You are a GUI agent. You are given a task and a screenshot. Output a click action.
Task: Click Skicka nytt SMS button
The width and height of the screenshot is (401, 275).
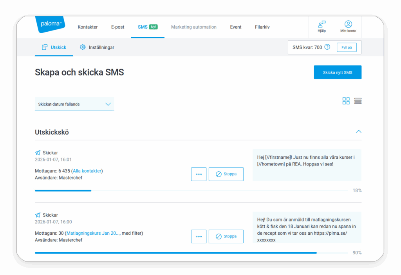[x=337, y=72]
